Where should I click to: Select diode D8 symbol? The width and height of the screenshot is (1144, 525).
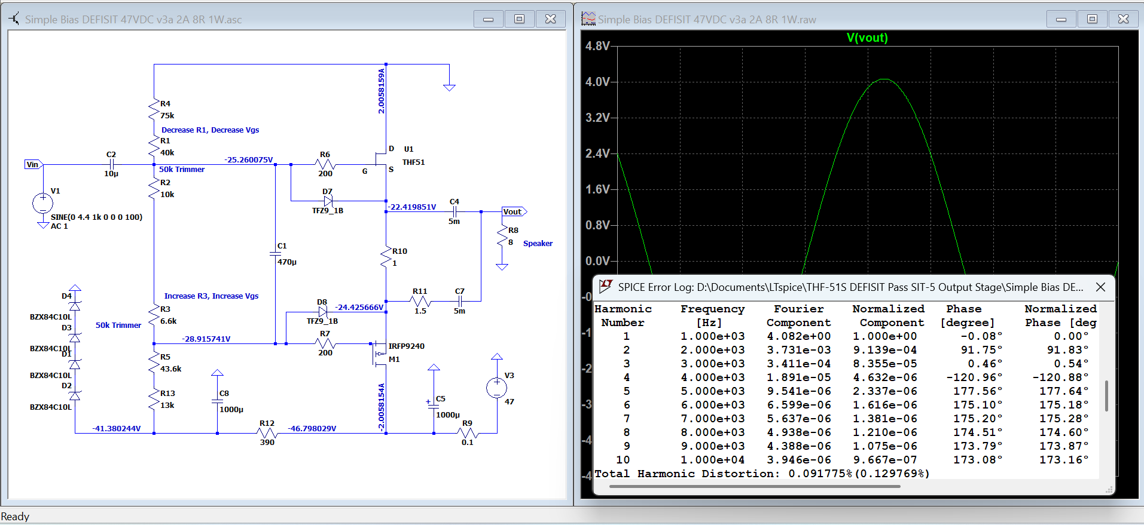click(x=323, y=312)
